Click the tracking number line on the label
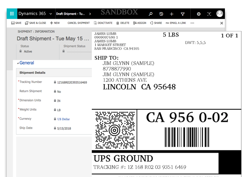 140,167
